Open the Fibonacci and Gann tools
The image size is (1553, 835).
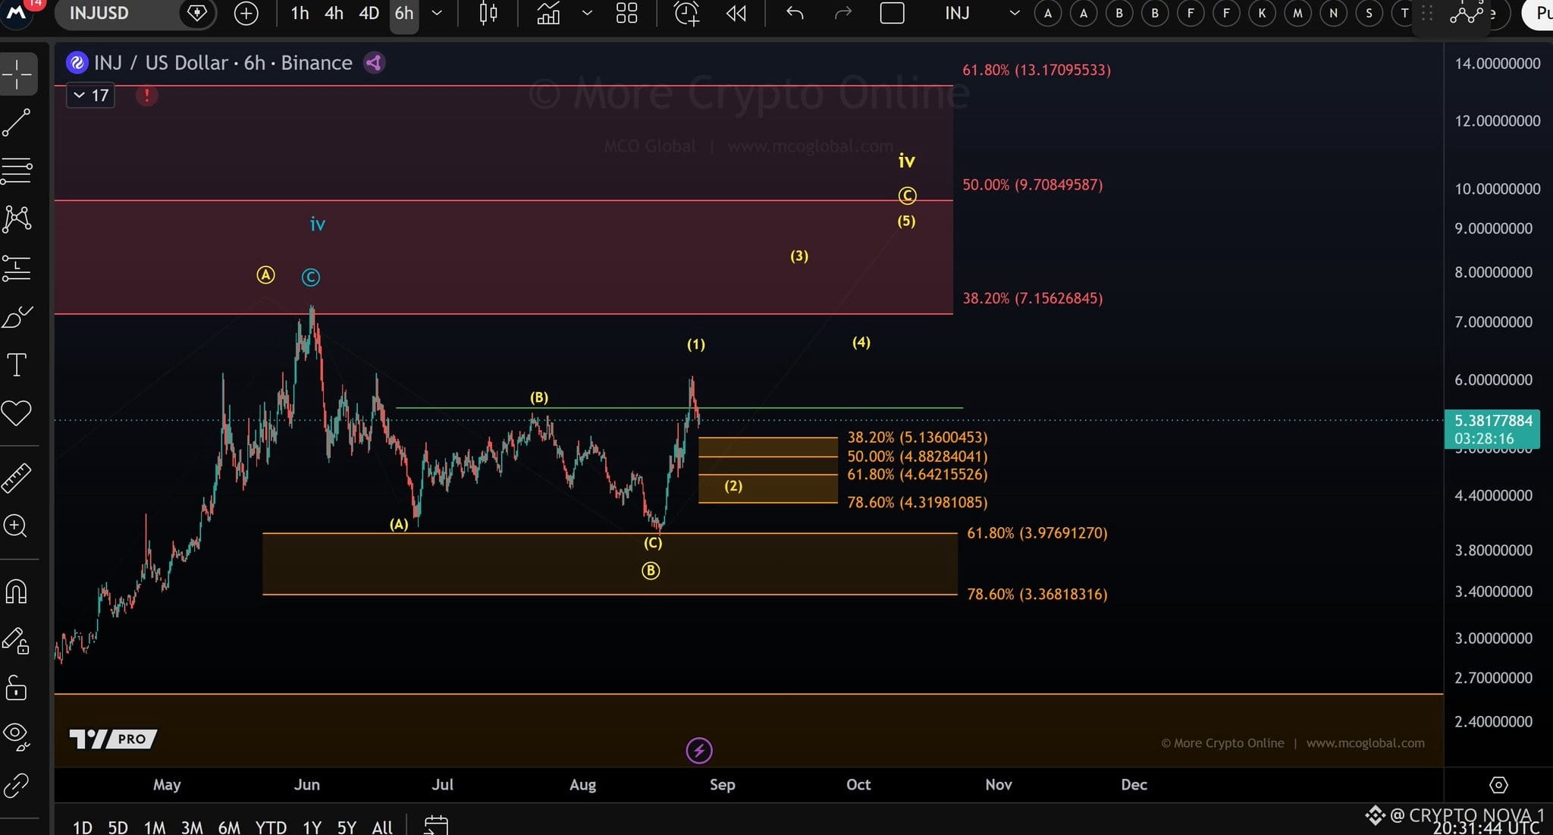17,170
